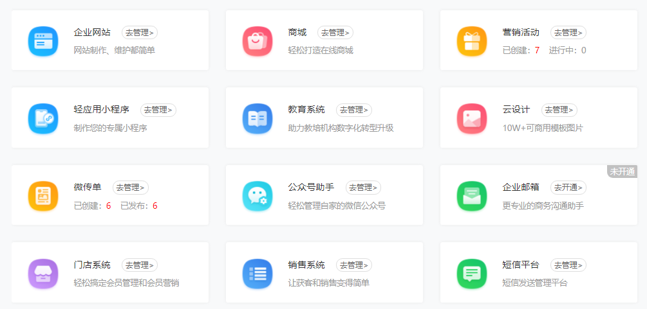This screenshot has width=647, height=309.
Task: Click the 未开通 badge on 企业邮箱 card
Action: pyautogui.click(x=623, y=172)
